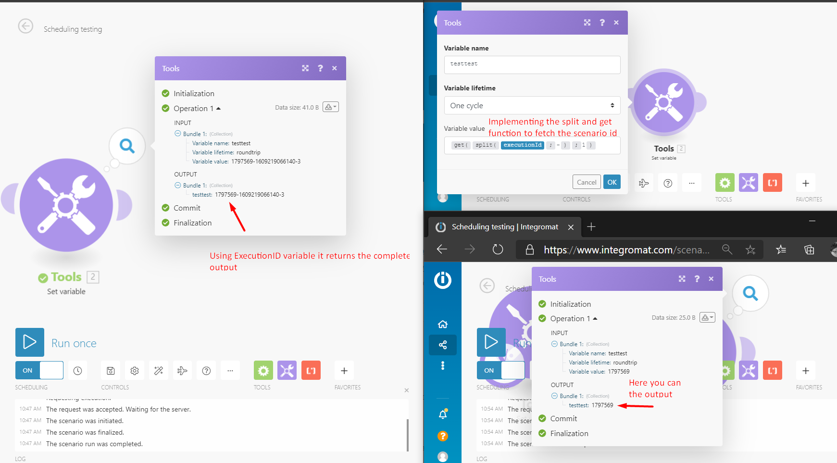Click the airplane icon right of the OK button
The width and height of the screenshot is (837, 463).
[644, 183]
